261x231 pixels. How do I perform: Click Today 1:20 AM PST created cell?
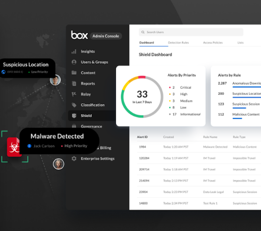click(x=176, y=147)
